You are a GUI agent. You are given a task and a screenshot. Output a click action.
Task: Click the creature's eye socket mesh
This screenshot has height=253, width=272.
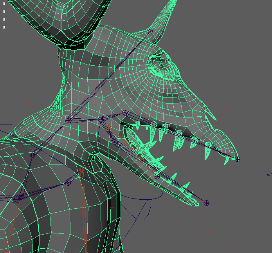tap(160, 65)
